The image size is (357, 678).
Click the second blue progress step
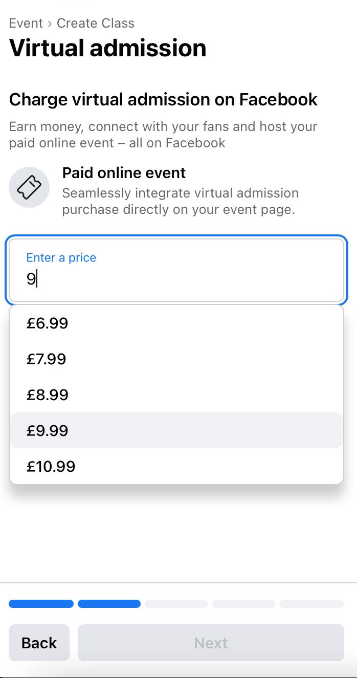click(109, 604)
